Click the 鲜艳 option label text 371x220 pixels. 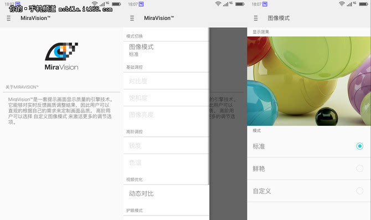[x=259, y=168]
